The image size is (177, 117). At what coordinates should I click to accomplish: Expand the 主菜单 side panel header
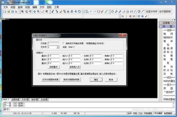(167, 23)
